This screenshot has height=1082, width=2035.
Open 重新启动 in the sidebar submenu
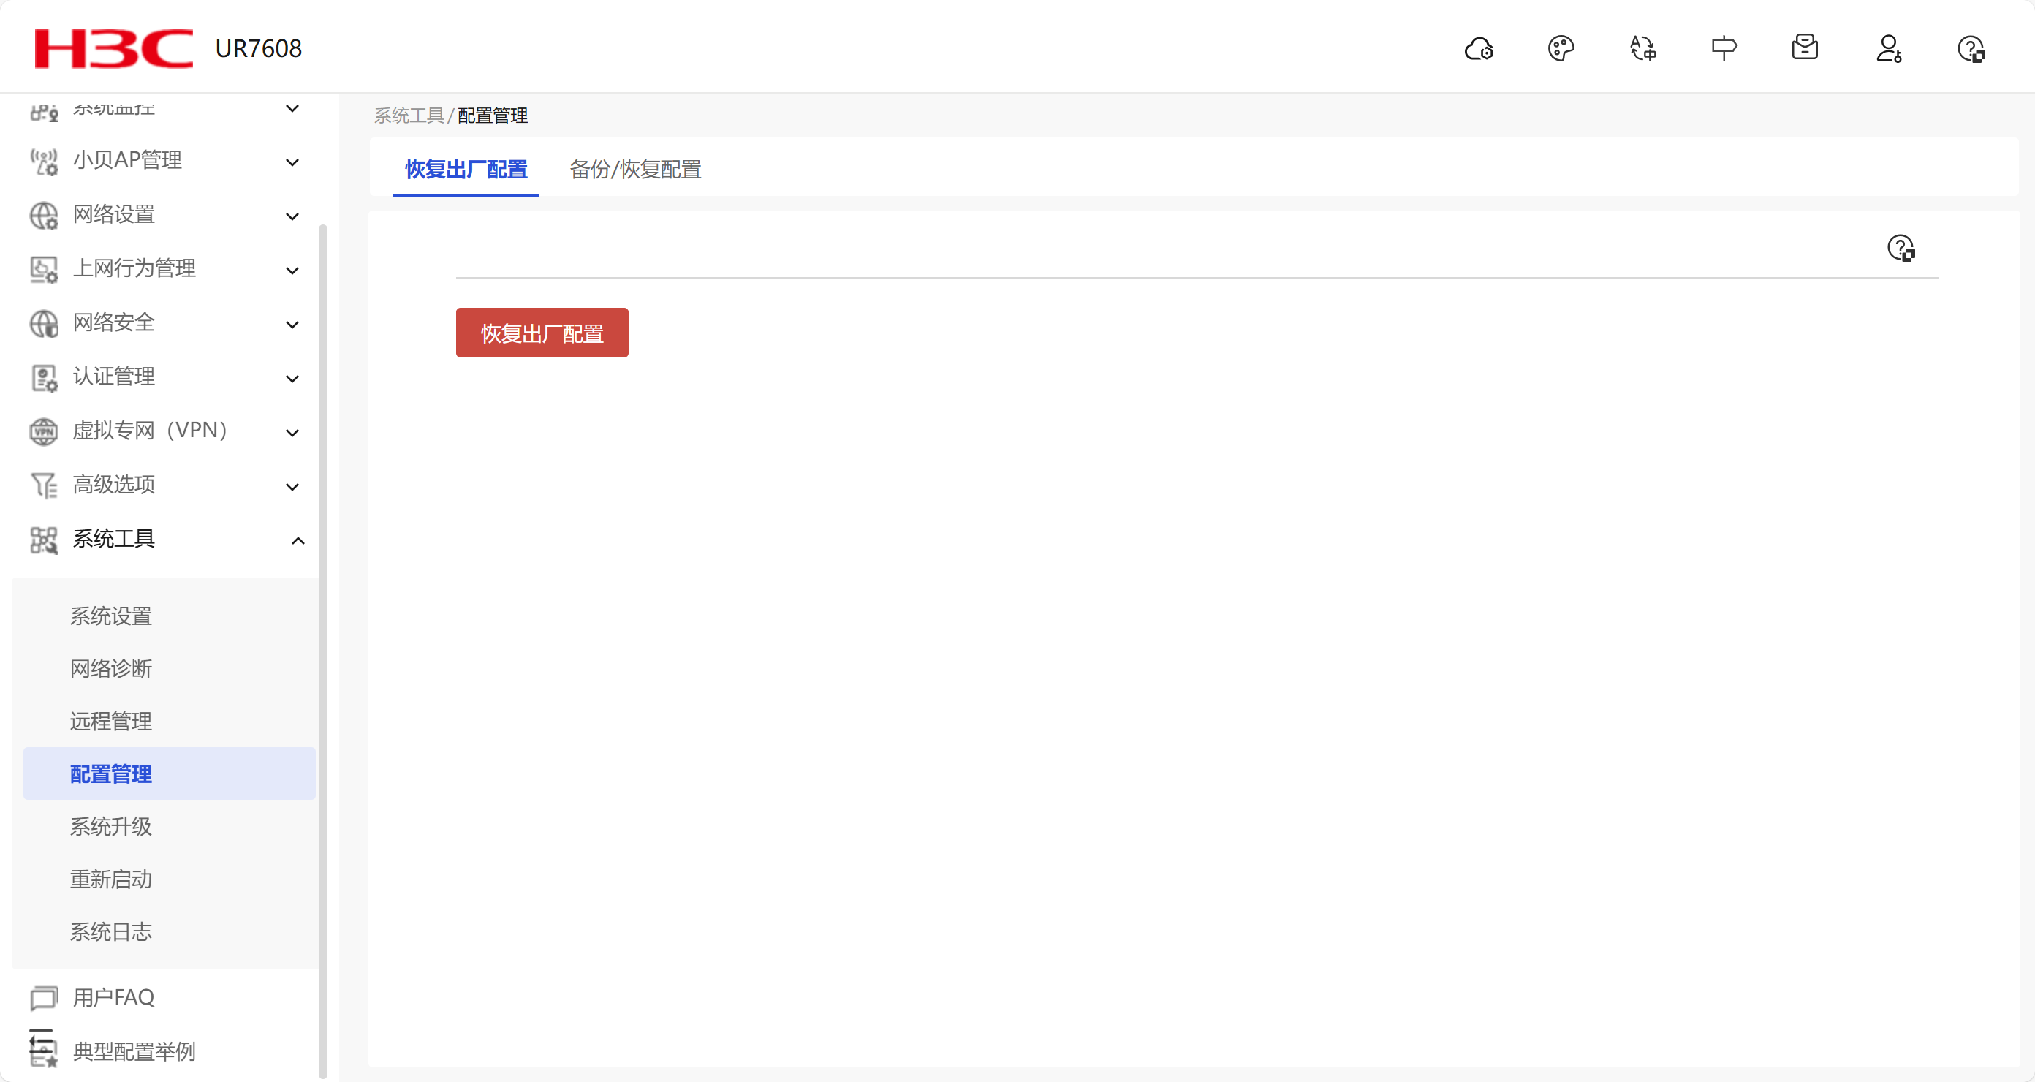coord(110,879)
